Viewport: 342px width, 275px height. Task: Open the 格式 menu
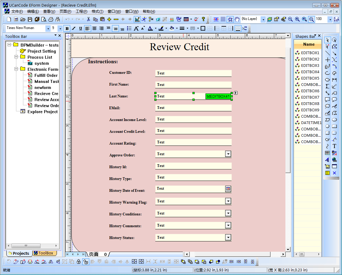point(97,11)
